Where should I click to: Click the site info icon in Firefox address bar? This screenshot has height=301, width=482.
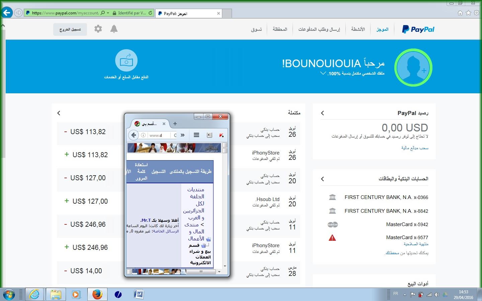(143, 135)
